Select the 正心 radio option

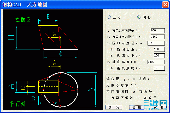[114, 17]
